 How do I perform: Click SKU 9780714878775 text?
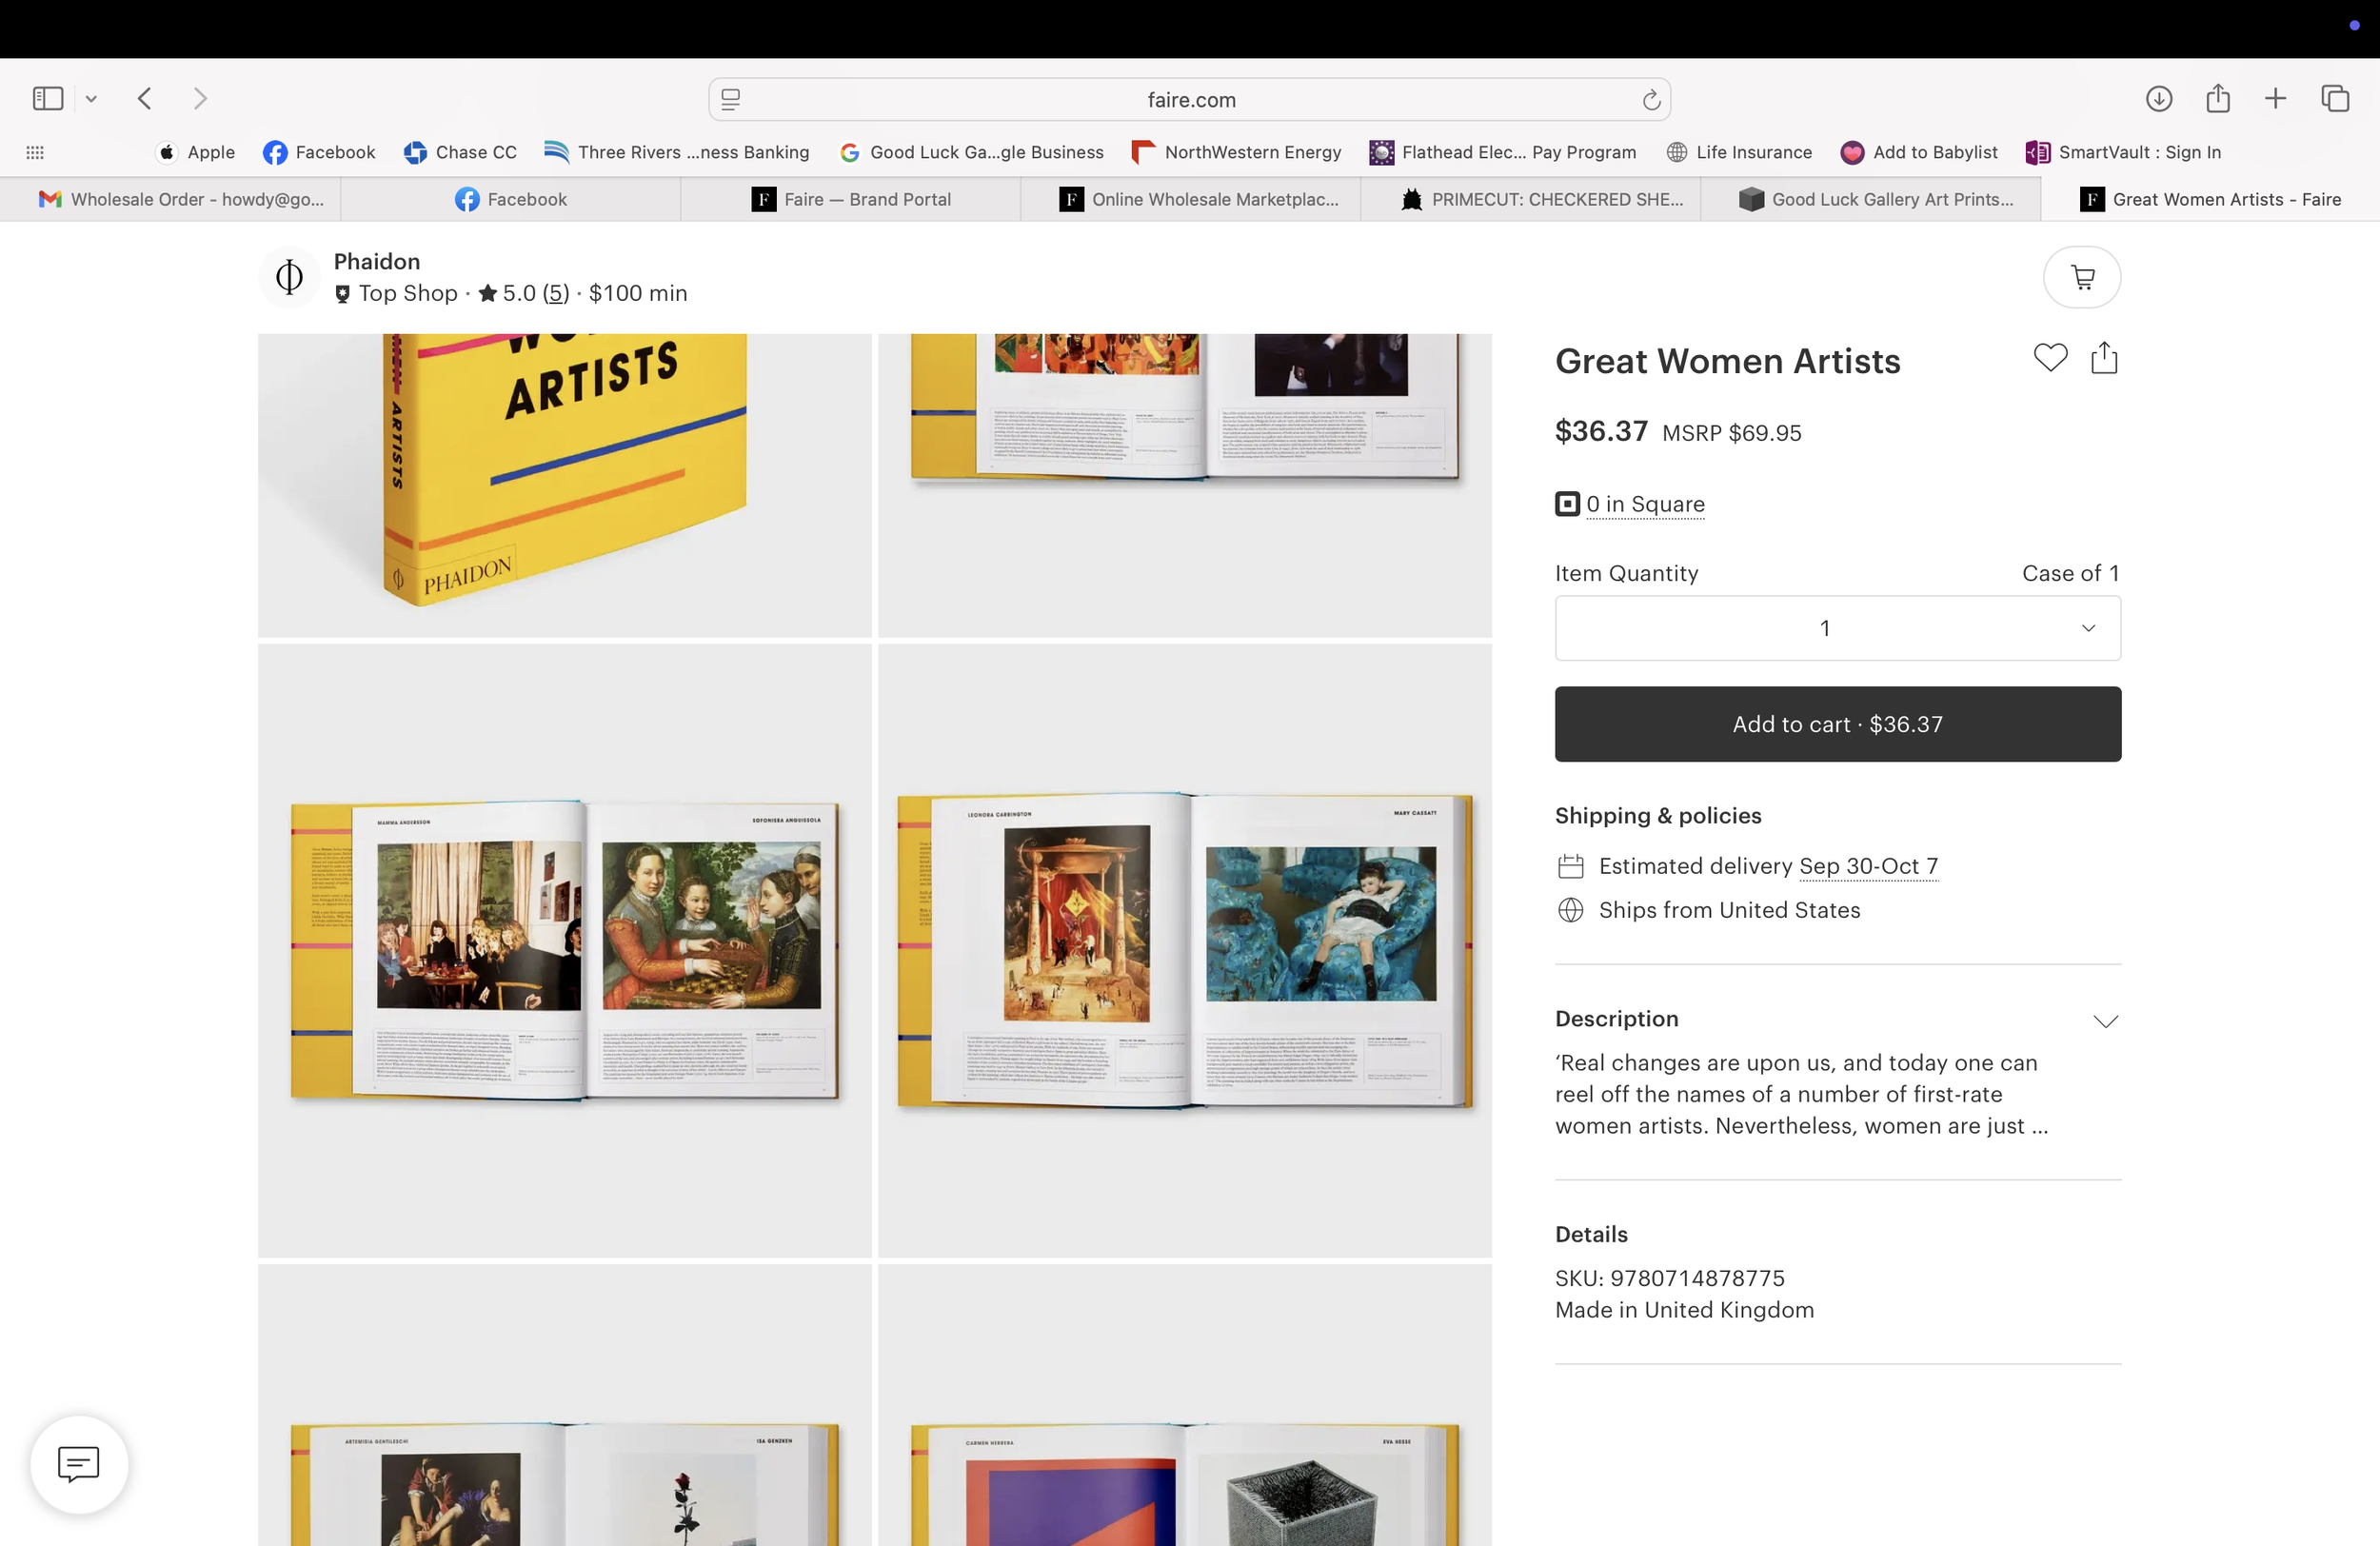tap(1669, 1278)
